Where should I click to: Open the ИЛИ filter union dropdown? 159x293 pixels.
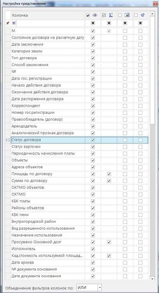(x=100, y=287)
